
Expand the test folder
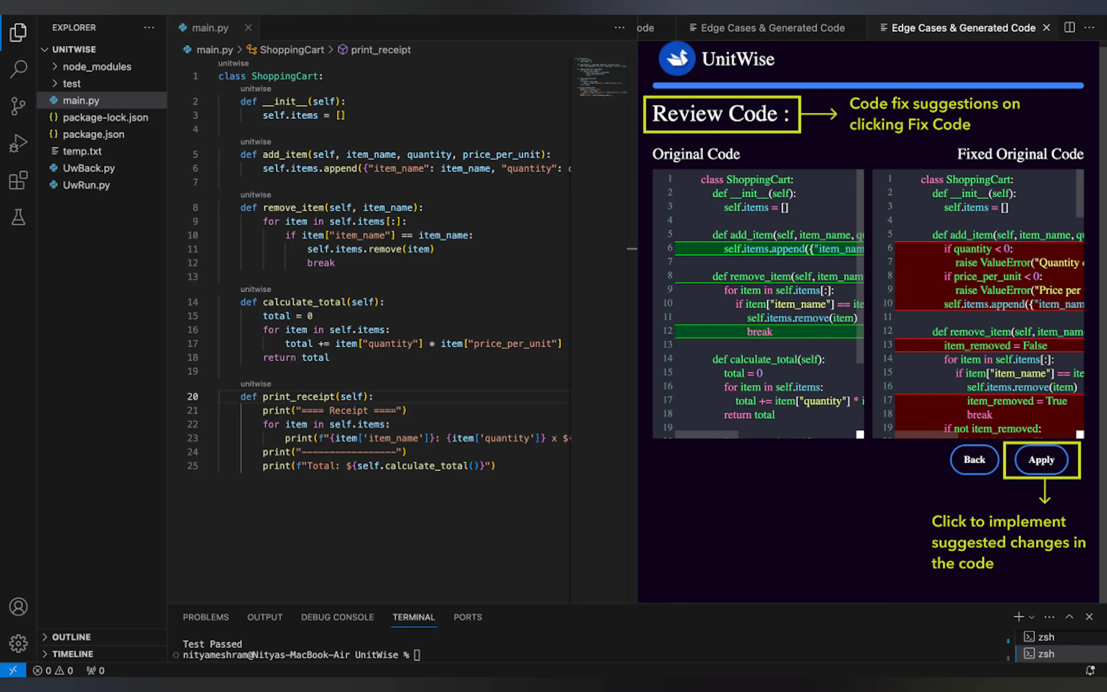71,84
